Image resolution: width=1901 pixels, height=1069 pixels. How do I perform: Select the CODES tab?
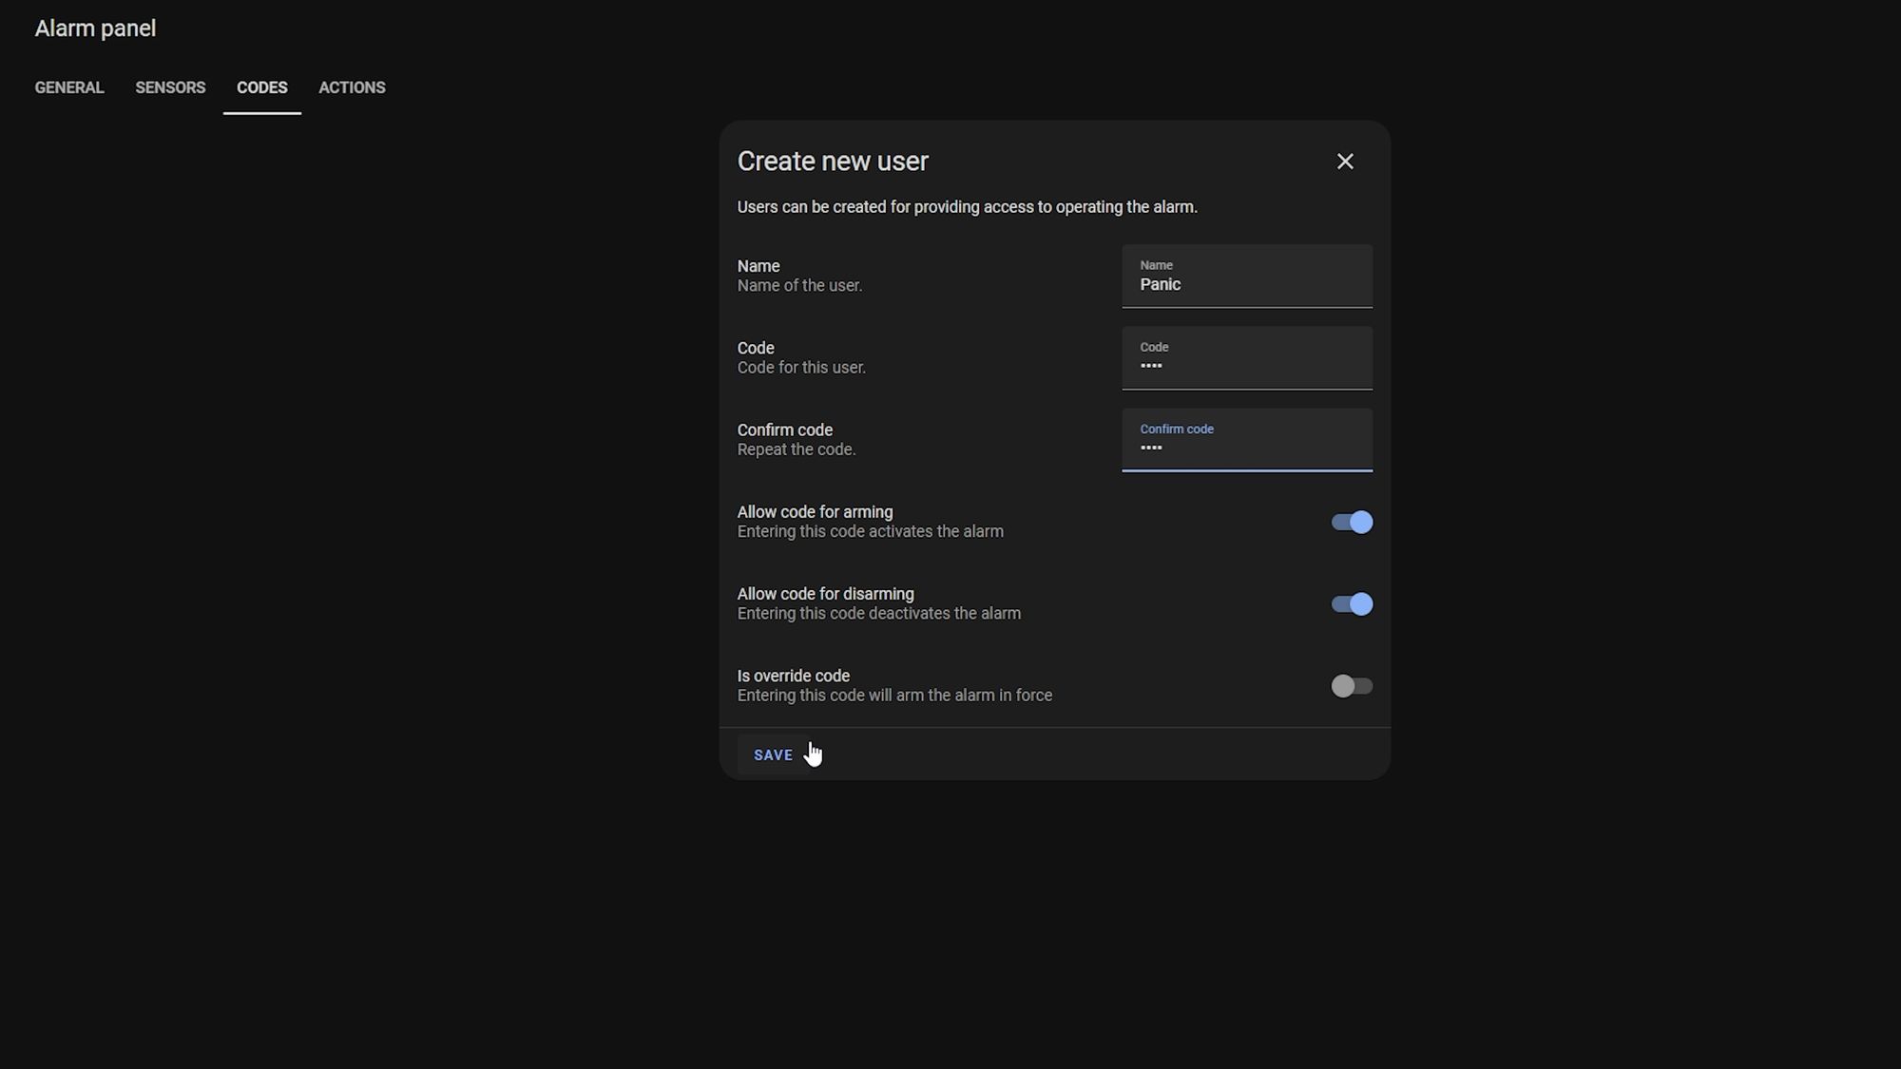click(x=261, y=87)
